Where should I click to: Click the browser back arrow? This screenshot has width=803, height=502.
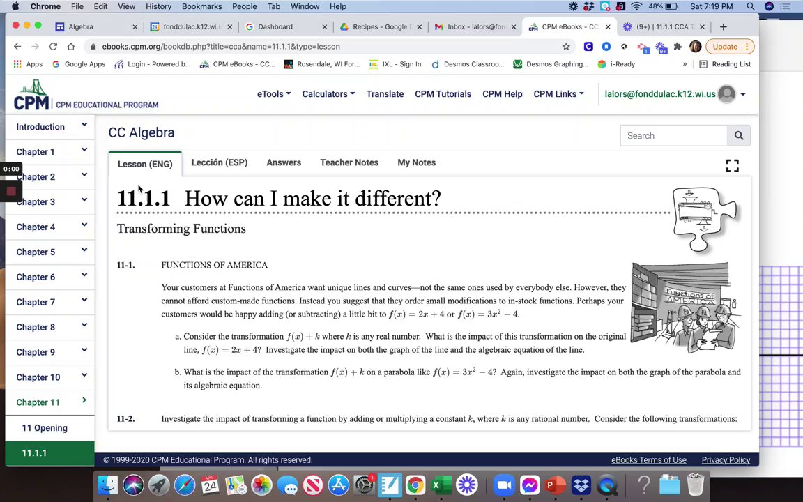pos(17,46)
